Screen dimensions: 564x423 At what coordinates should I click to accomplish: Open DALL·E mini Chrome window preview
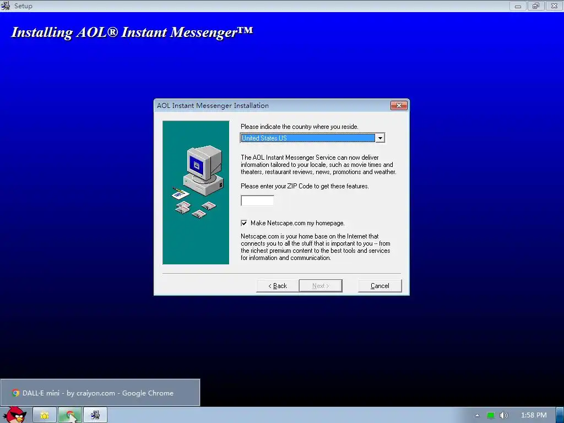point(100,392)
